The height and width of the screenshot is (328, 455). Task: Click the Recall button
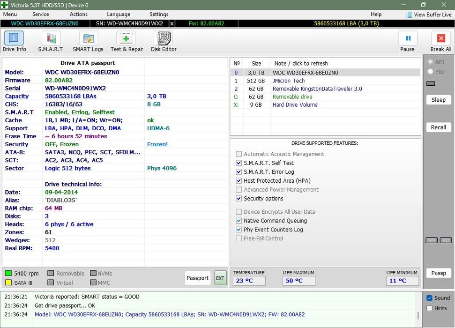click(x=439, y=127)
